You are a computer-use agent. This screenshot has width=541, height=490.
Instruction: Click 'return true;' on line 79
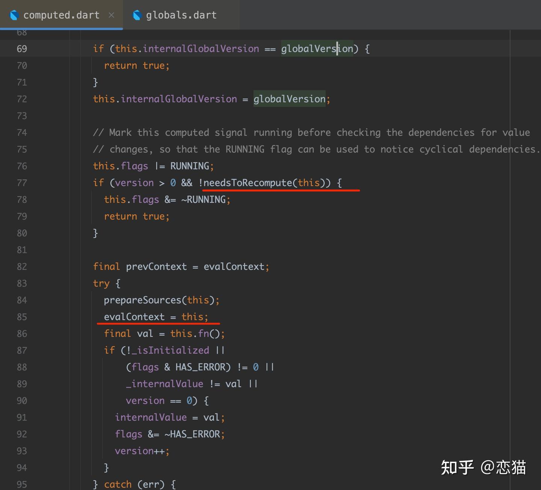coord(137,216)
